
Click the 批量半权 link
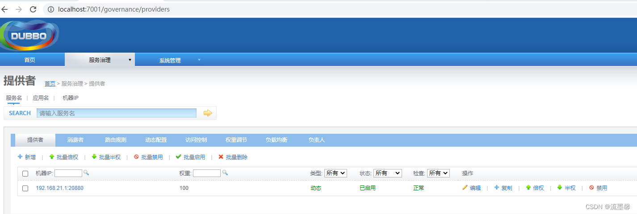pos(110,157)
